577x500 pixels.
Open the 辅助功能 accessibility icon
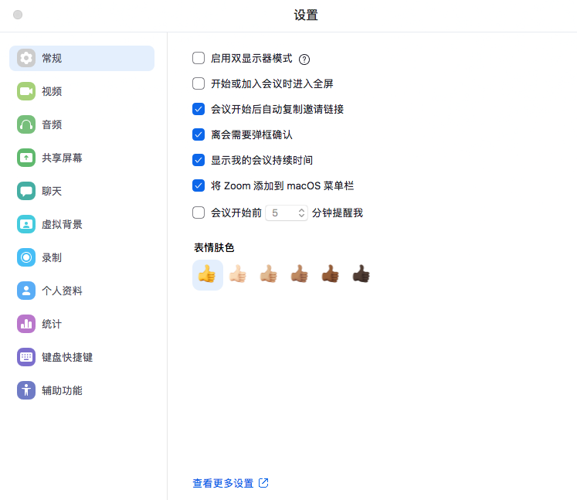pos(26,390)
